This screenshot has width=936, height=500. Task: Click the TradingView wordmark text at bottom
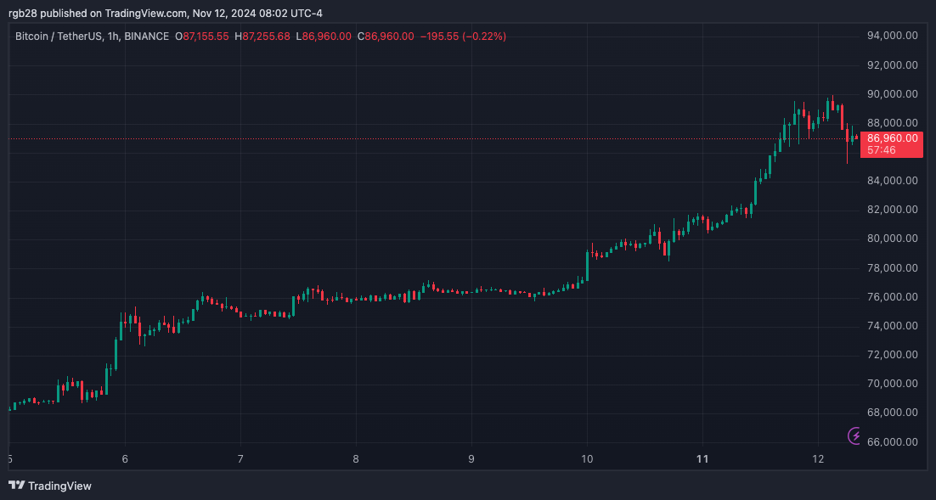[59, 486]
